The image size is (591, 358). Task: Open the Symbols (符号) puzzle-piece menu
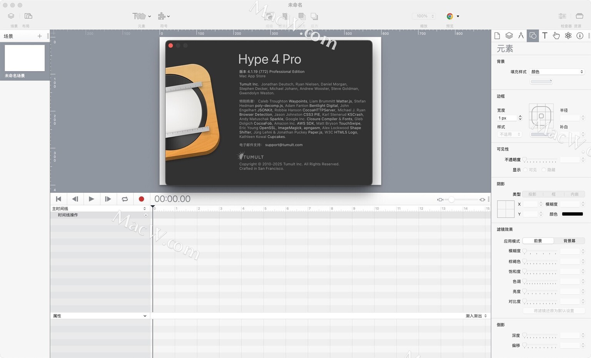[x=164, y=16]
